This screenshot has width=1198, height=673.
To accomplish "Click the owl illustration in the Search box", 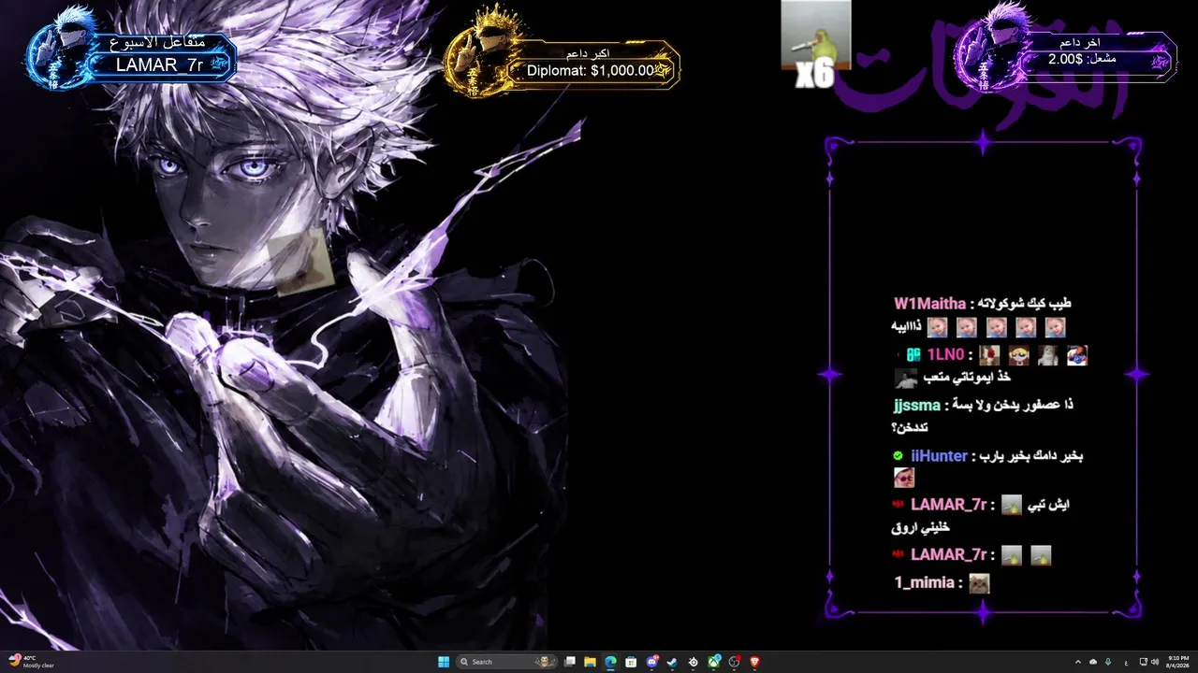I will coord(543,662).
